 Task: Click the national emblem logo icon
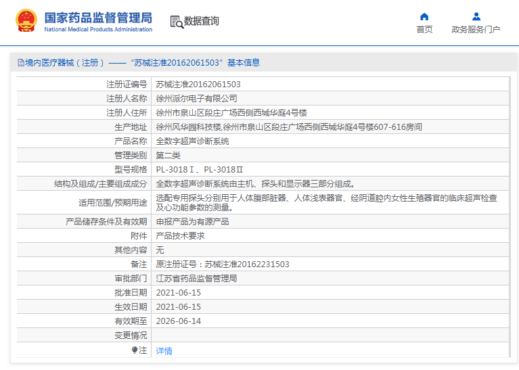pyautogui.click(x=26, y=21)
